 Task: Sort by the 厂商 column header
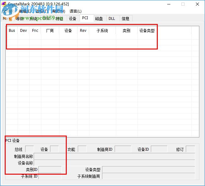tap(50, 31)
